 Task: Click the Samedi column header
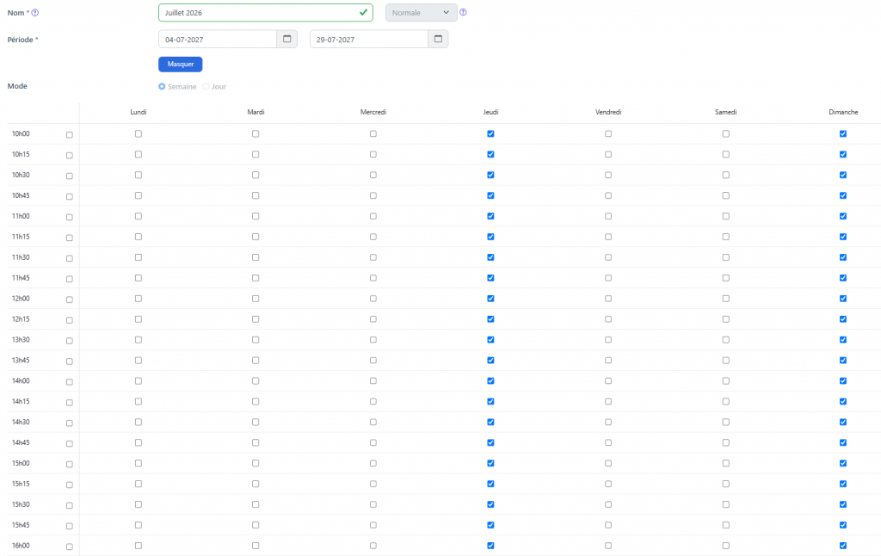(x=726, y=112)
